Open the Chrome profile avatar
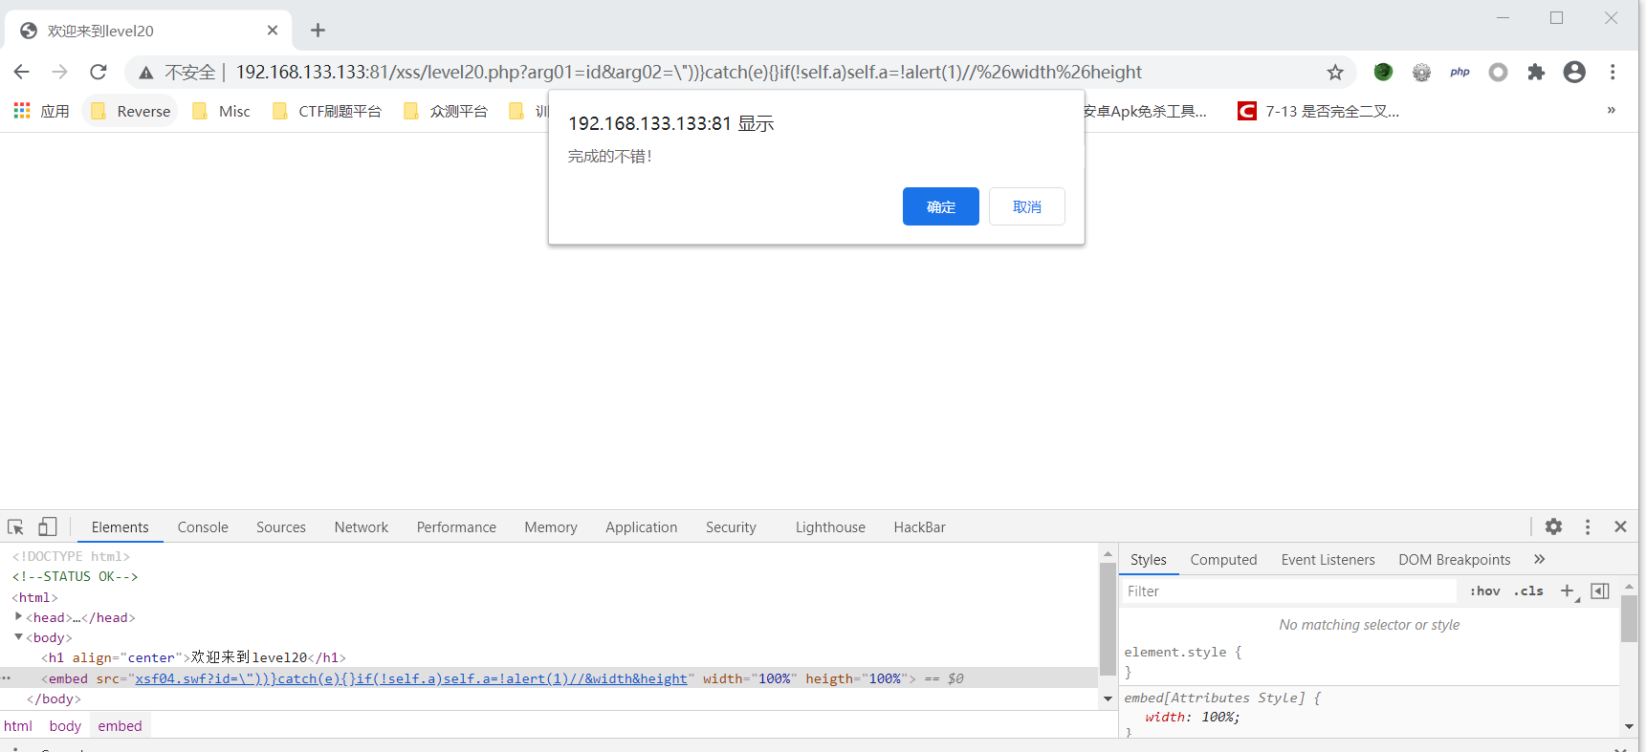 click(x=1574, y=73)
